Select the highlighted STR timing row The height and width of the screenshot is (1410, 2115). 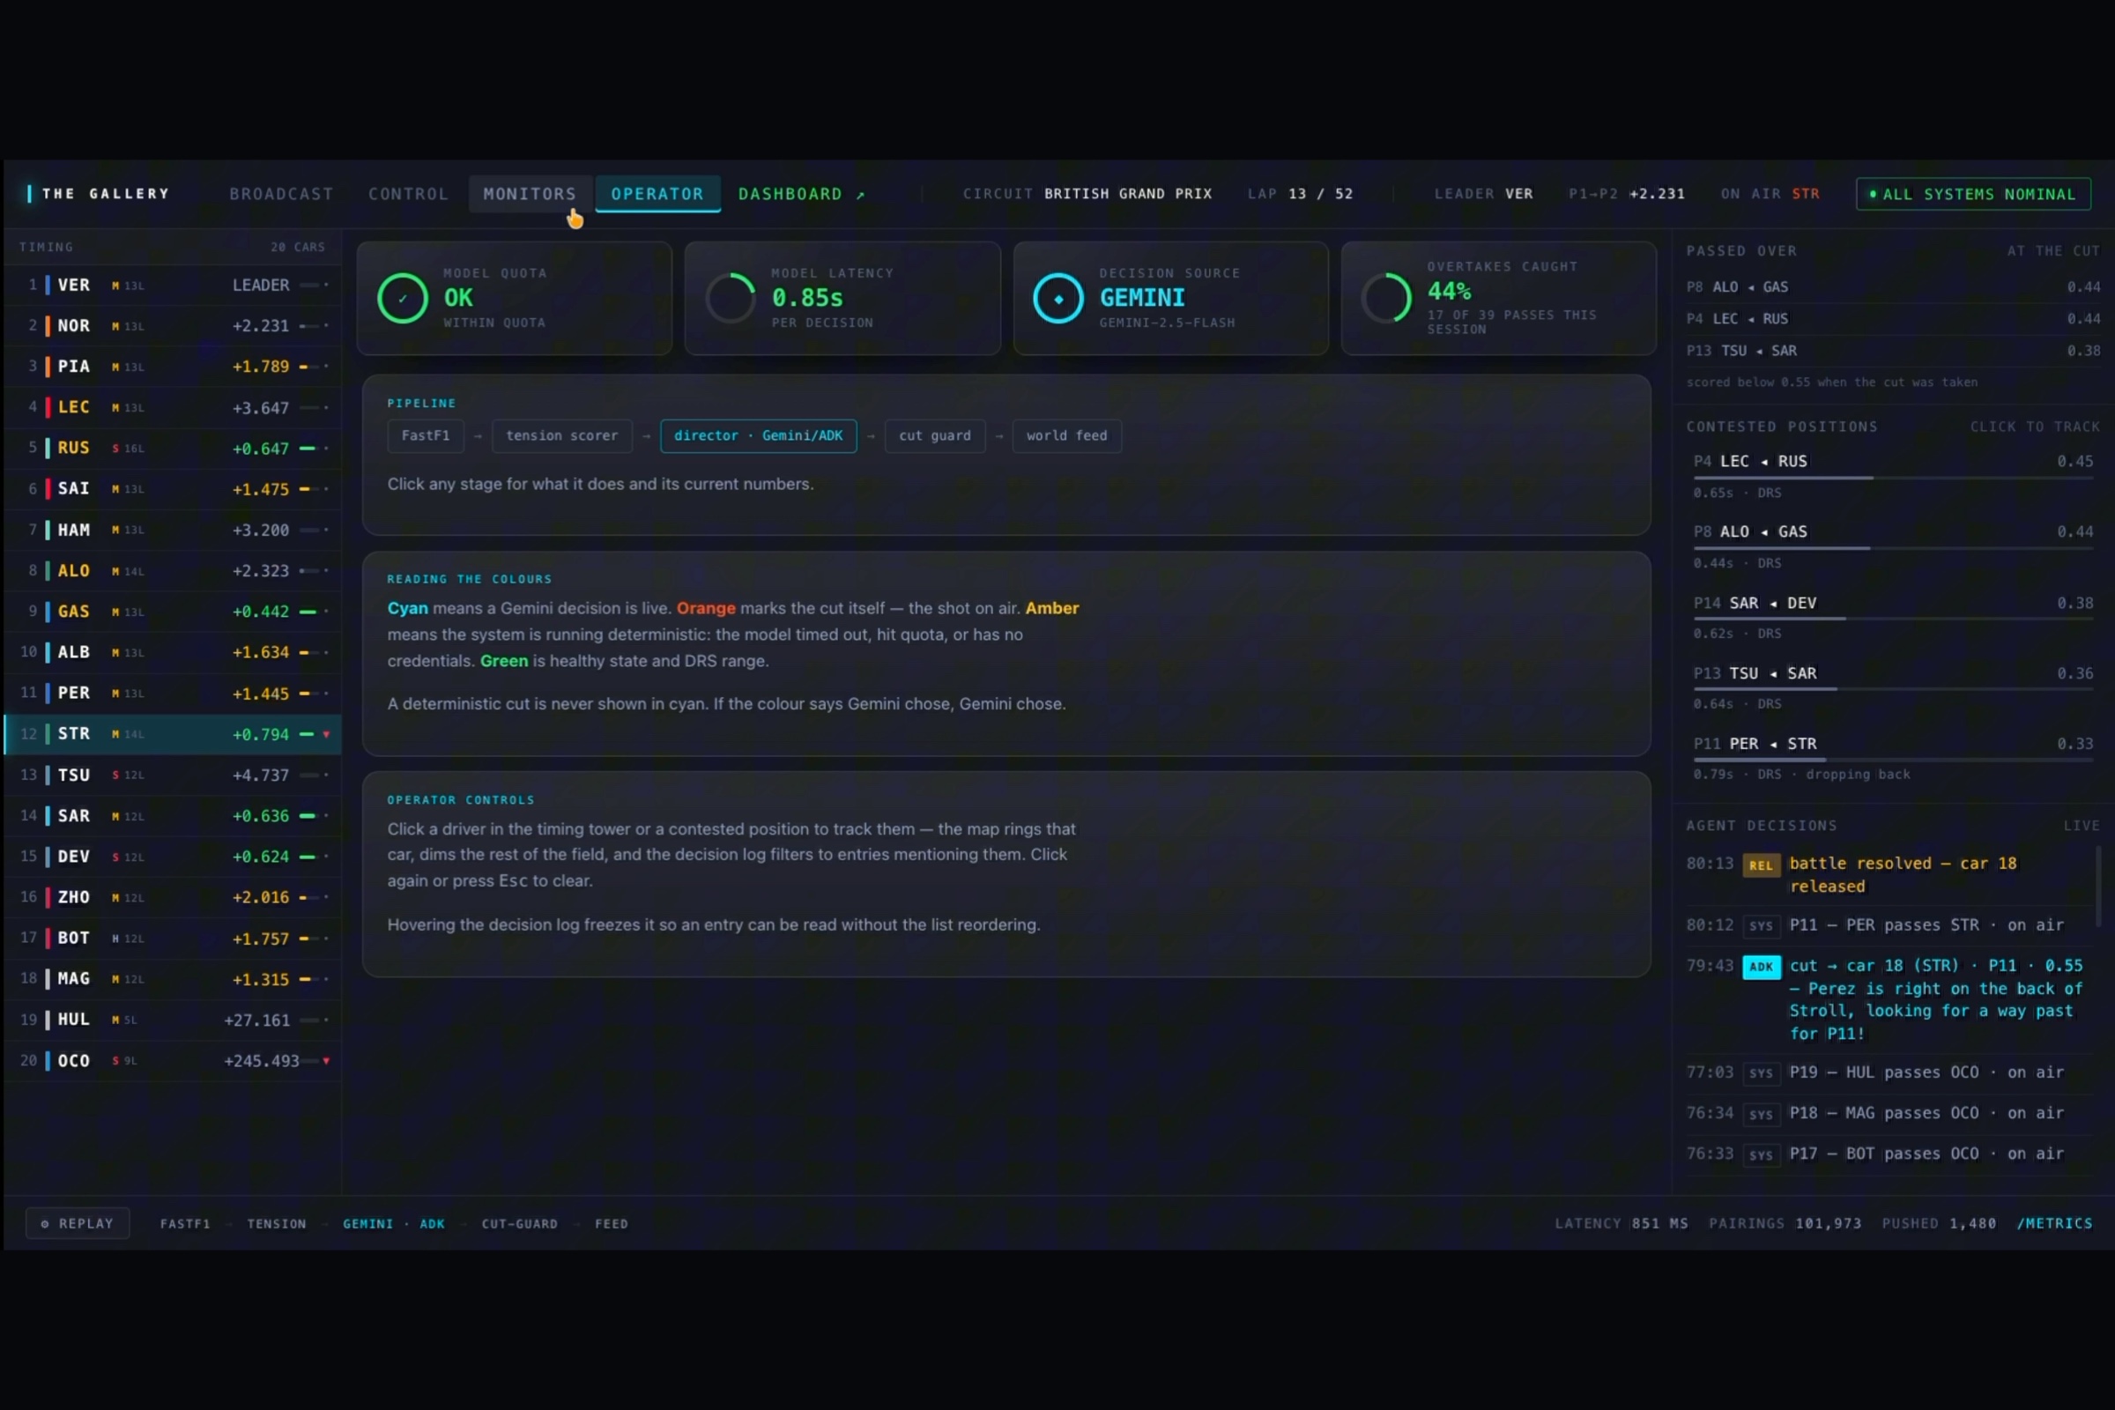(173, 734)
